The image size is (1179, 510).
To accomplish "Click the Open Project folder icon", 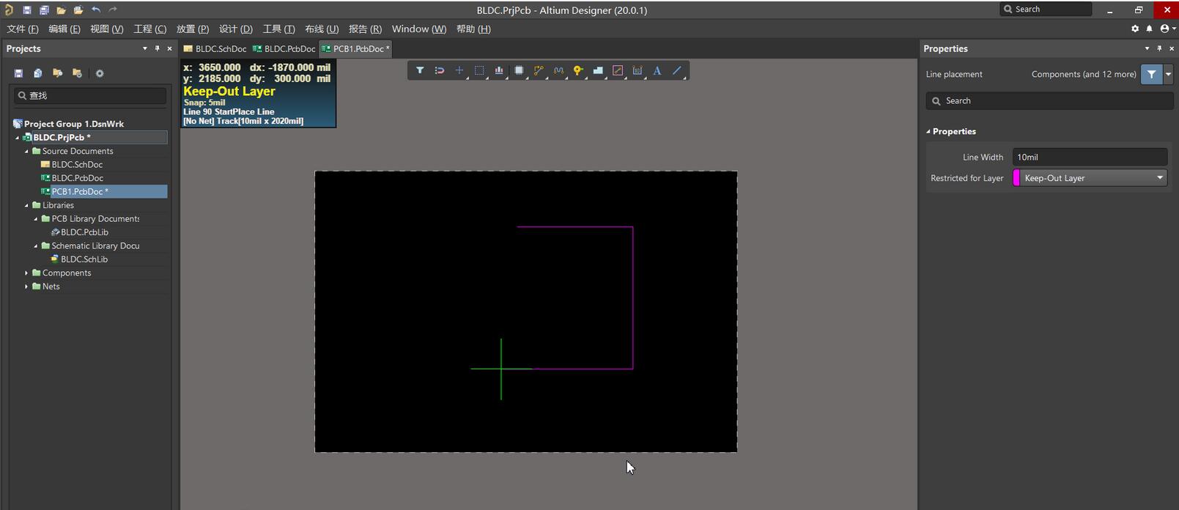I will pyautogui.click(x=78, y=10).
